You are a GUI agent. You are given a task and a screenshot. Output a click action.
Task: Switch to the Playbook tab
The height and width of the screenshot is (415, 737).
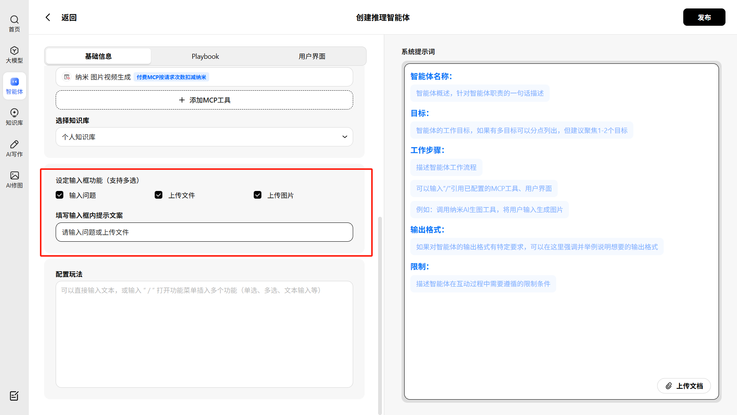pyautogui.click(x=205, y=56)
